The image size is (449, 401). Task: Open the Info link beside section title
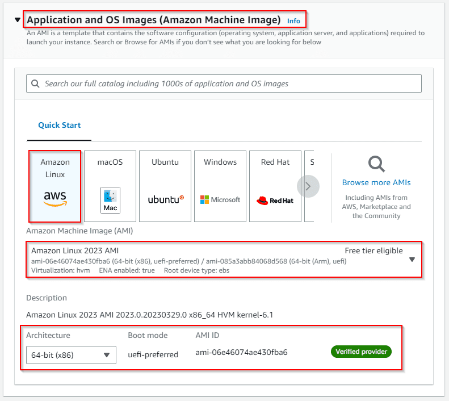click(x=293, y=21)
